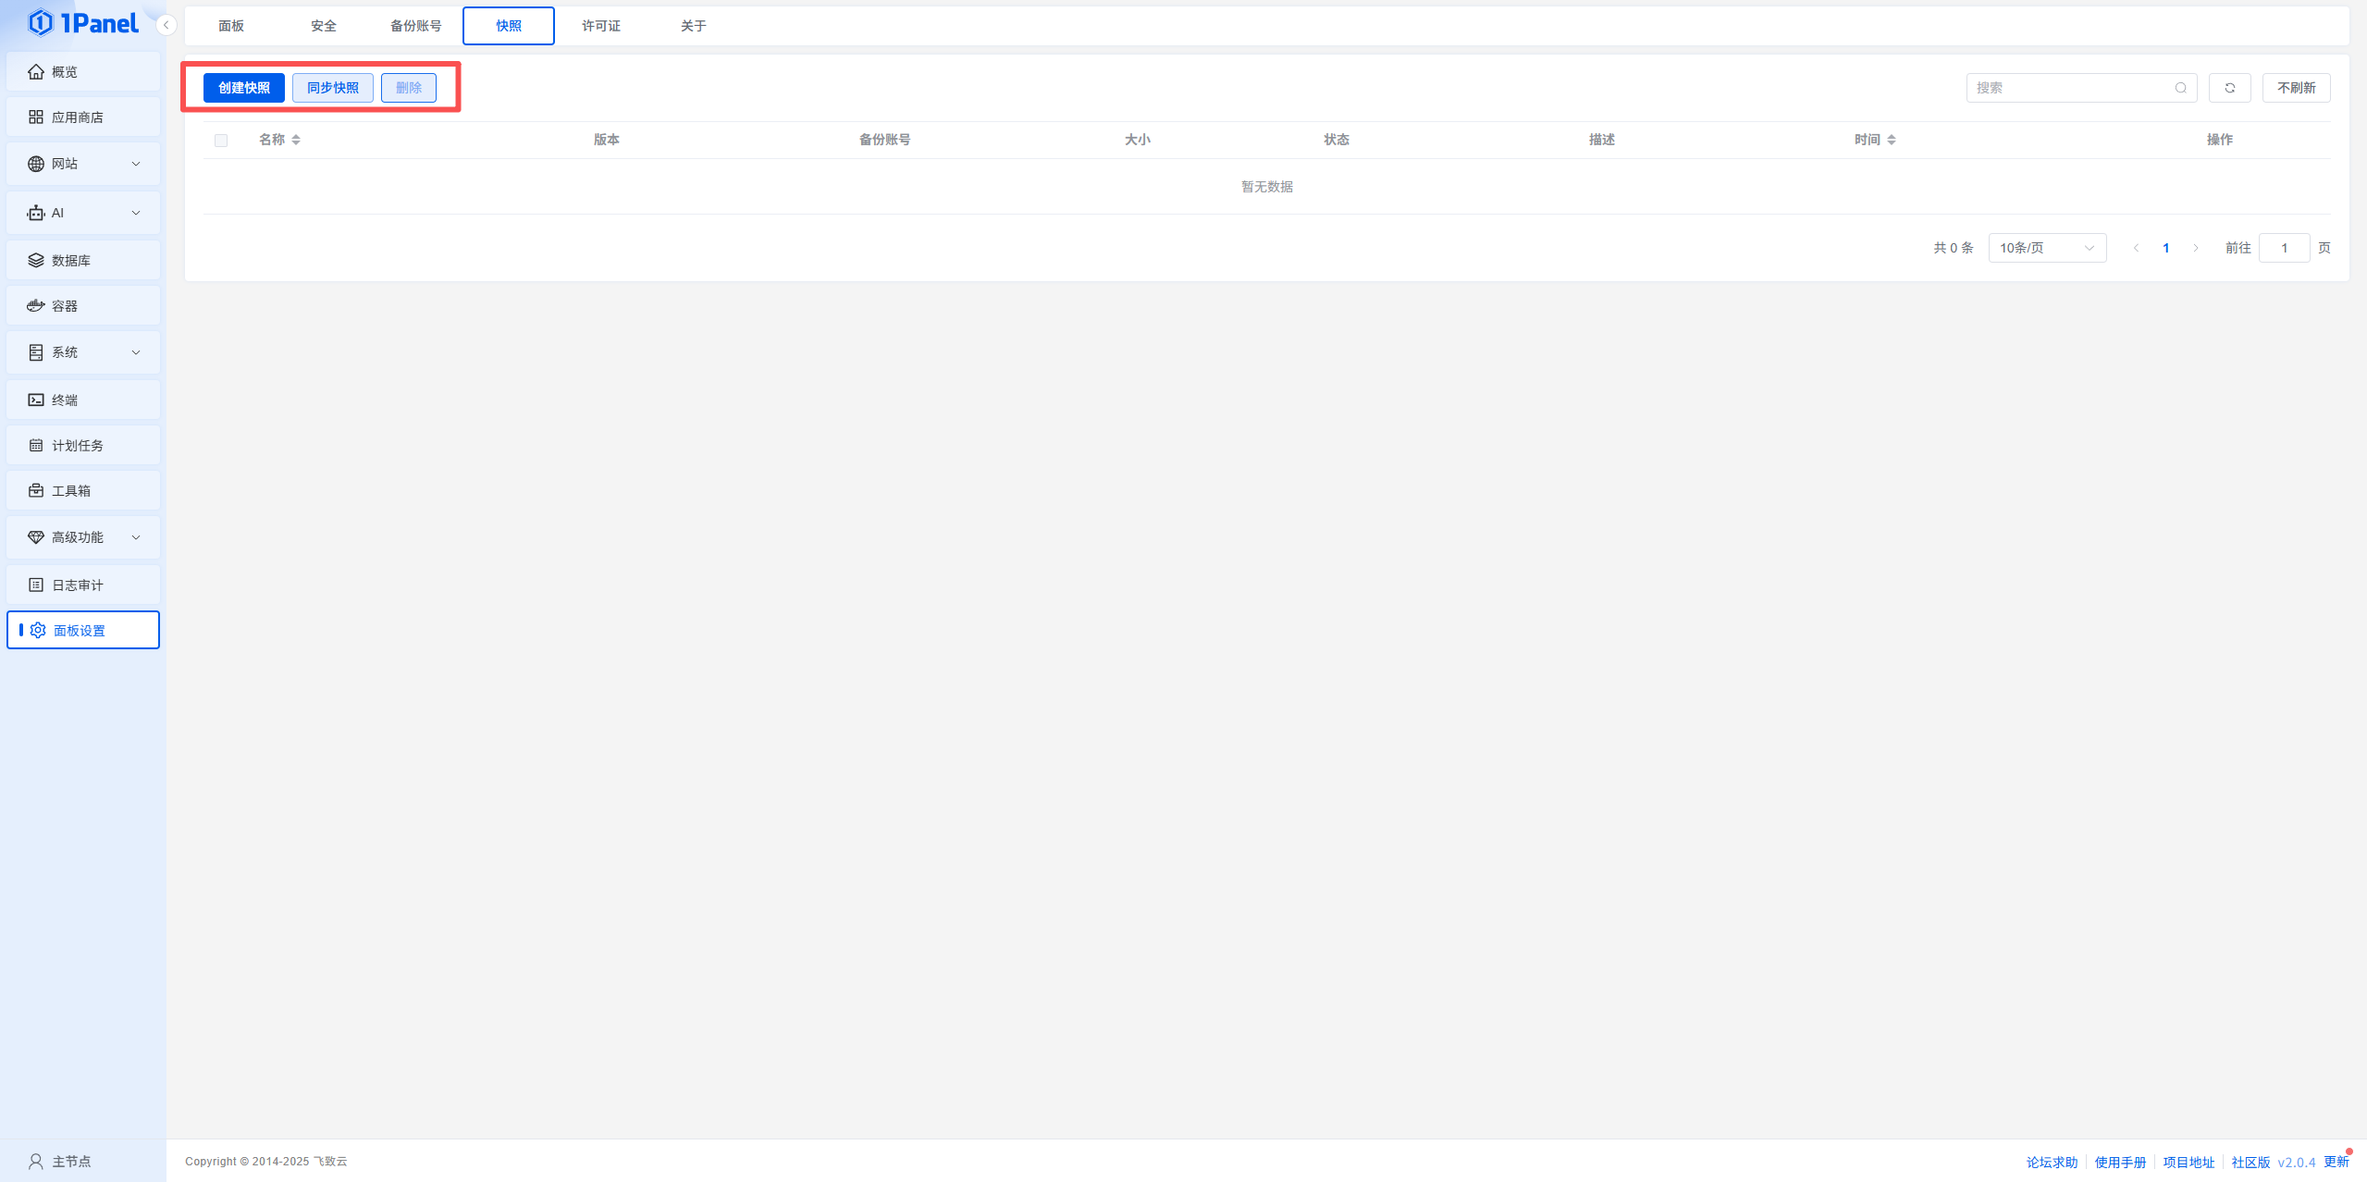Open the 10条/页 page size dropdown
The height and width of the screenshot is (1182, 2367).
2046,248
